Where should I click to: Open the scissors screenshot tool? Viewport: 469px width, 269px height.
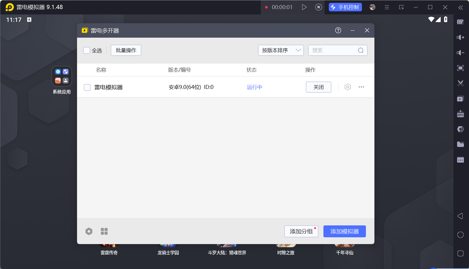(x=460, y=83)
